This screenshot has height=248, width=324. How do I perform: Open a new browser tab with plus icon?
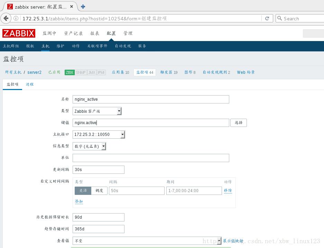pos(83,7)
